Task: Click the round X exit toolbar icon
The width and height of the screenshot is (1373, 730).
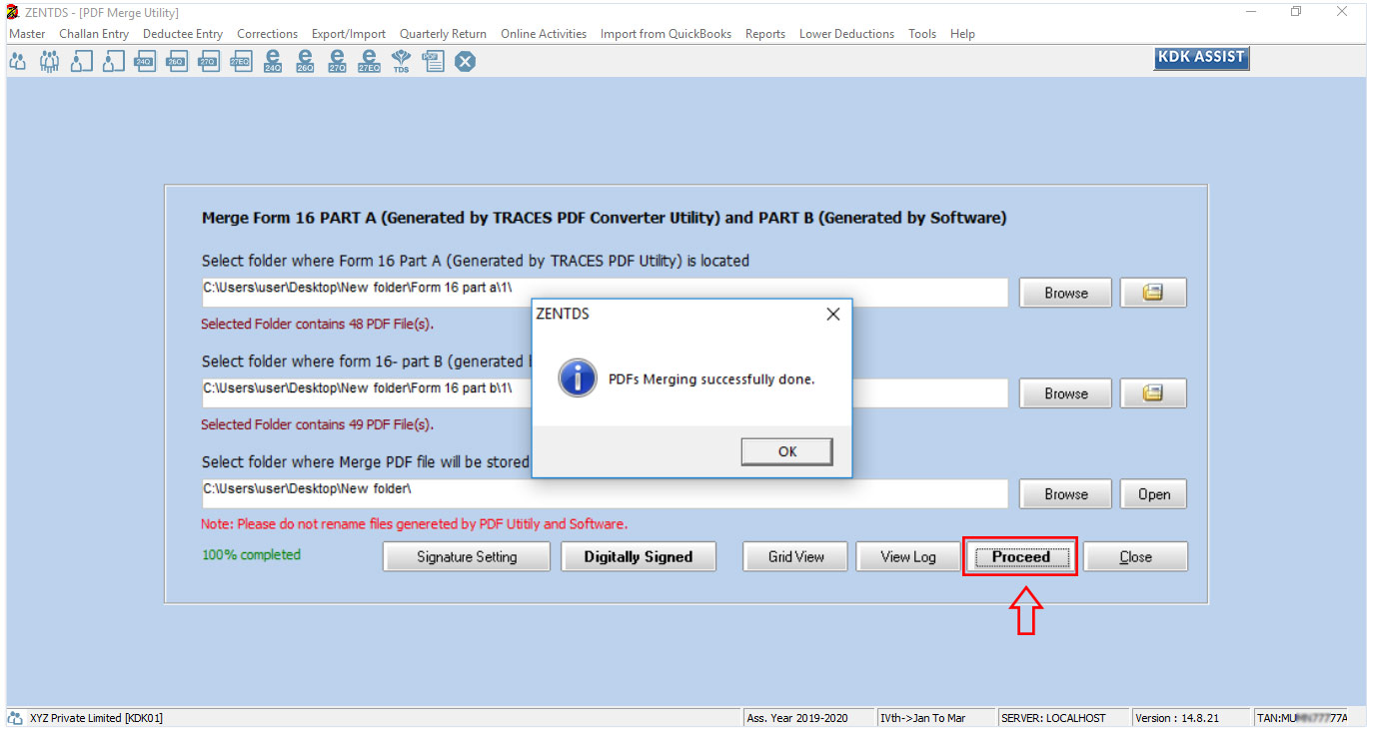Action: (465, 62)
